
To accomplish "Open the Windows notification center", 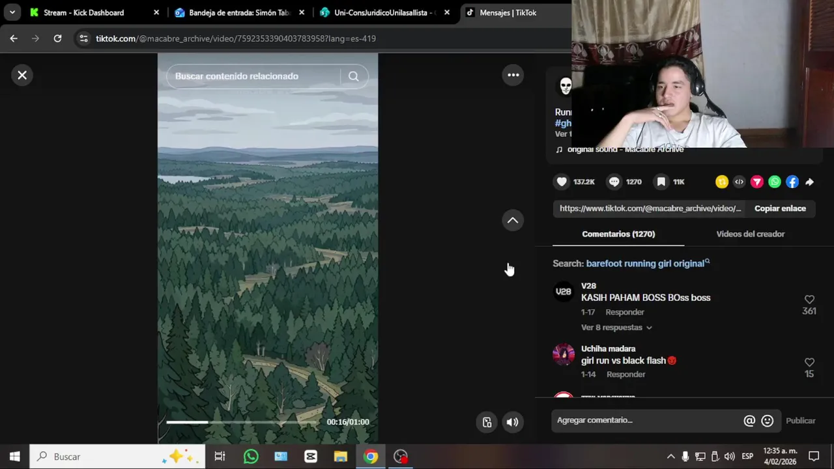I will (814, 457).
